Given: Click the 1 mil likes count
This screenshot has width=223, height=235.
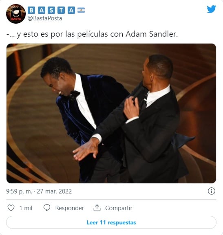Looking at the screenshot, I should click(x=26, y=208).
